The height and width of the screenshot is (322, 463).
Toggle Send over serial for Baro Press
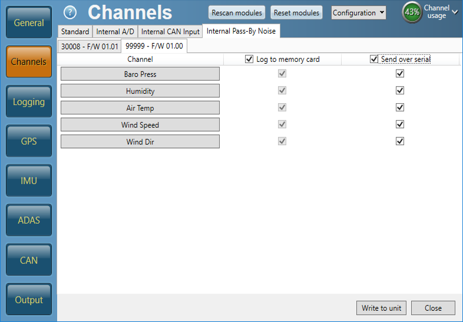[400, 74]
